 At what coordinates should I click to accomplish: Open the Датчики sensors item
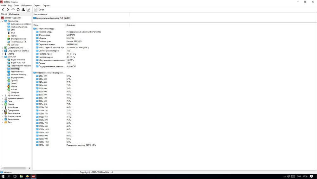[x=13, y=45]
